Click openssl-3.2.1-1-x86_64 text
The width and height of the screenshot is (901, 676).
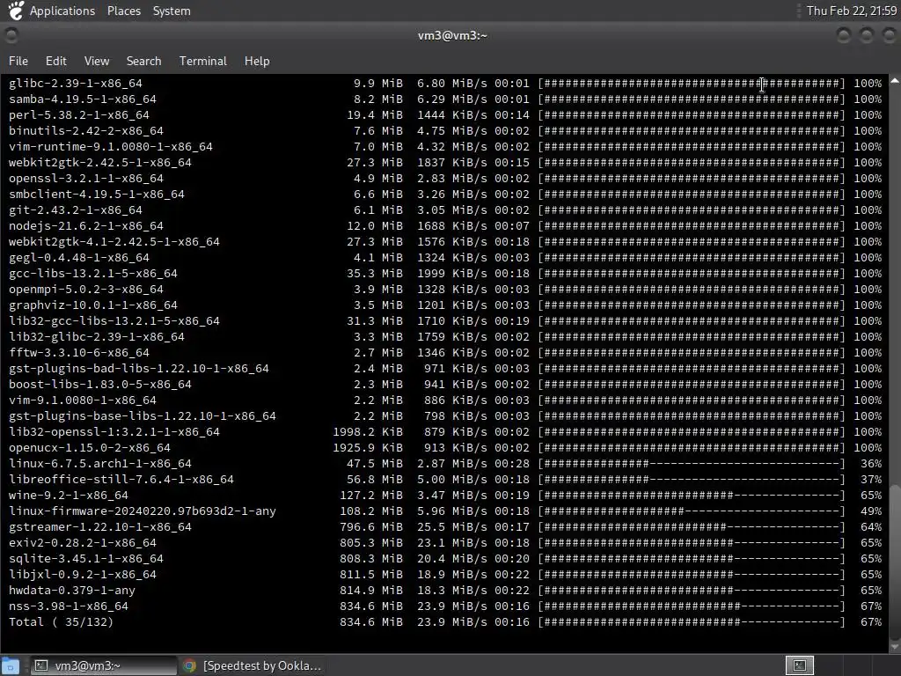point(86,178)
